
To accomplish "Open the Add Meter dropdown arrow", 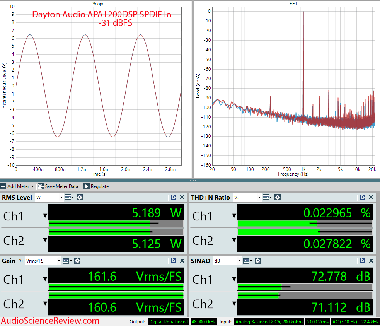I will click(32, 187).
